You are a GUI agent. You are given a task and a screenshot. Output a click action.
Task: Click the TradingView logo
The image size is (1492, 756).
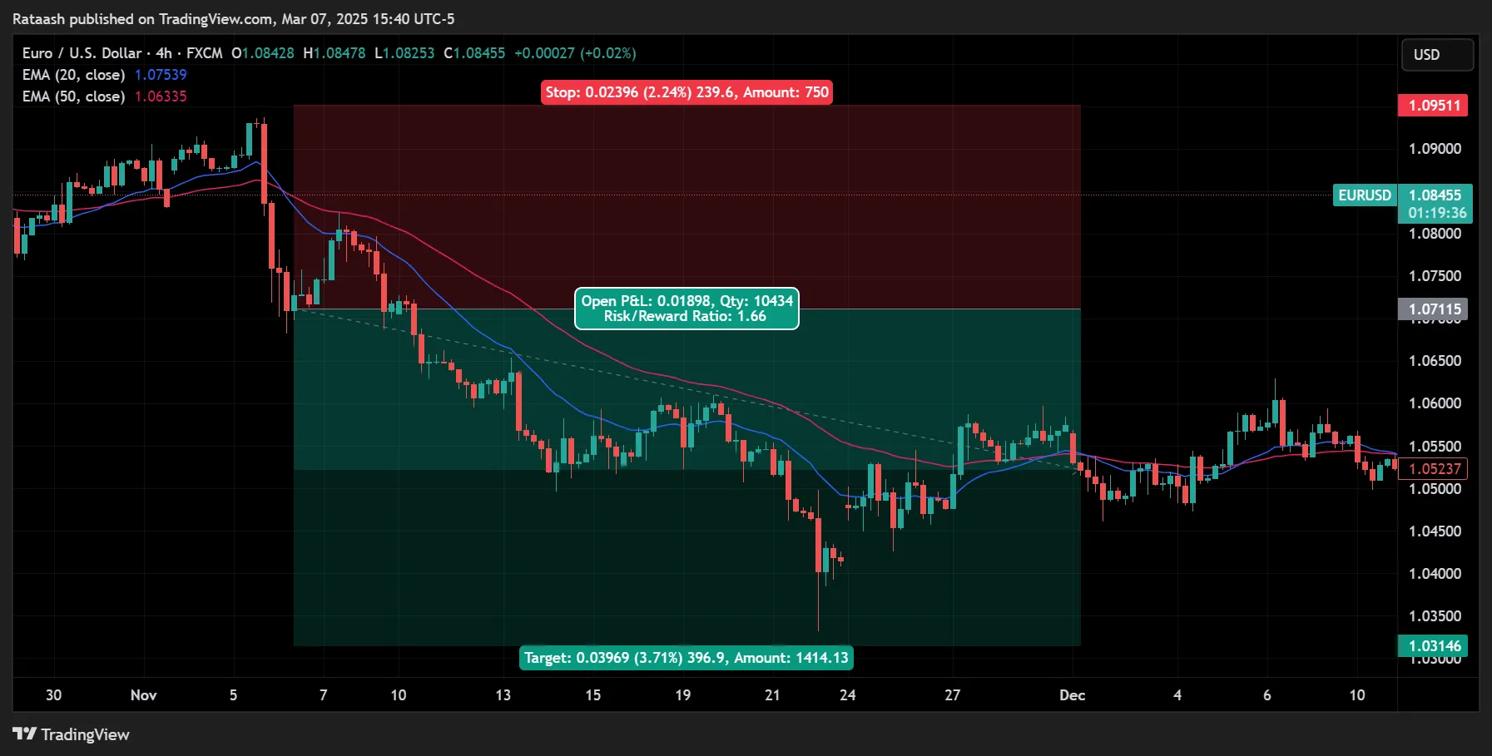(x=71, y=734)
